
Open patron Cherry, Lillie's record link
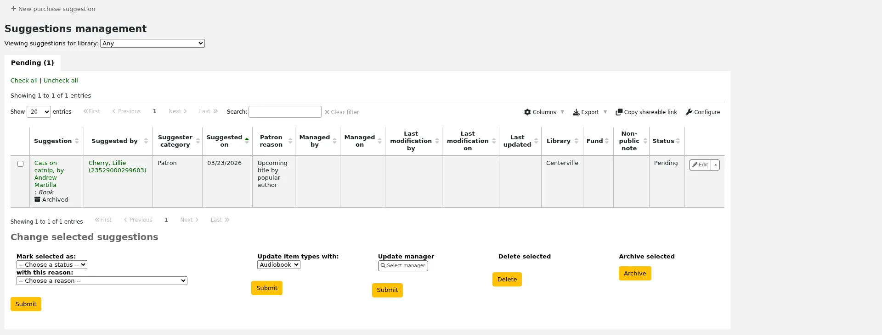[117, 166]
